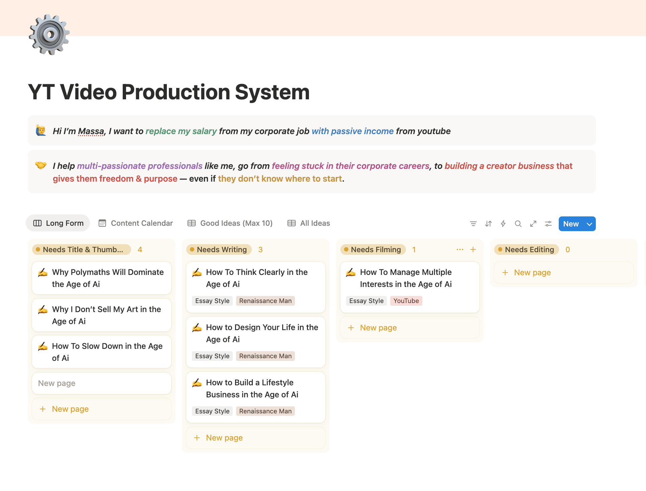Viewport: 646px width, 491px height.
Task: Open automations via the lightning bolt icon
Action: 503,224
